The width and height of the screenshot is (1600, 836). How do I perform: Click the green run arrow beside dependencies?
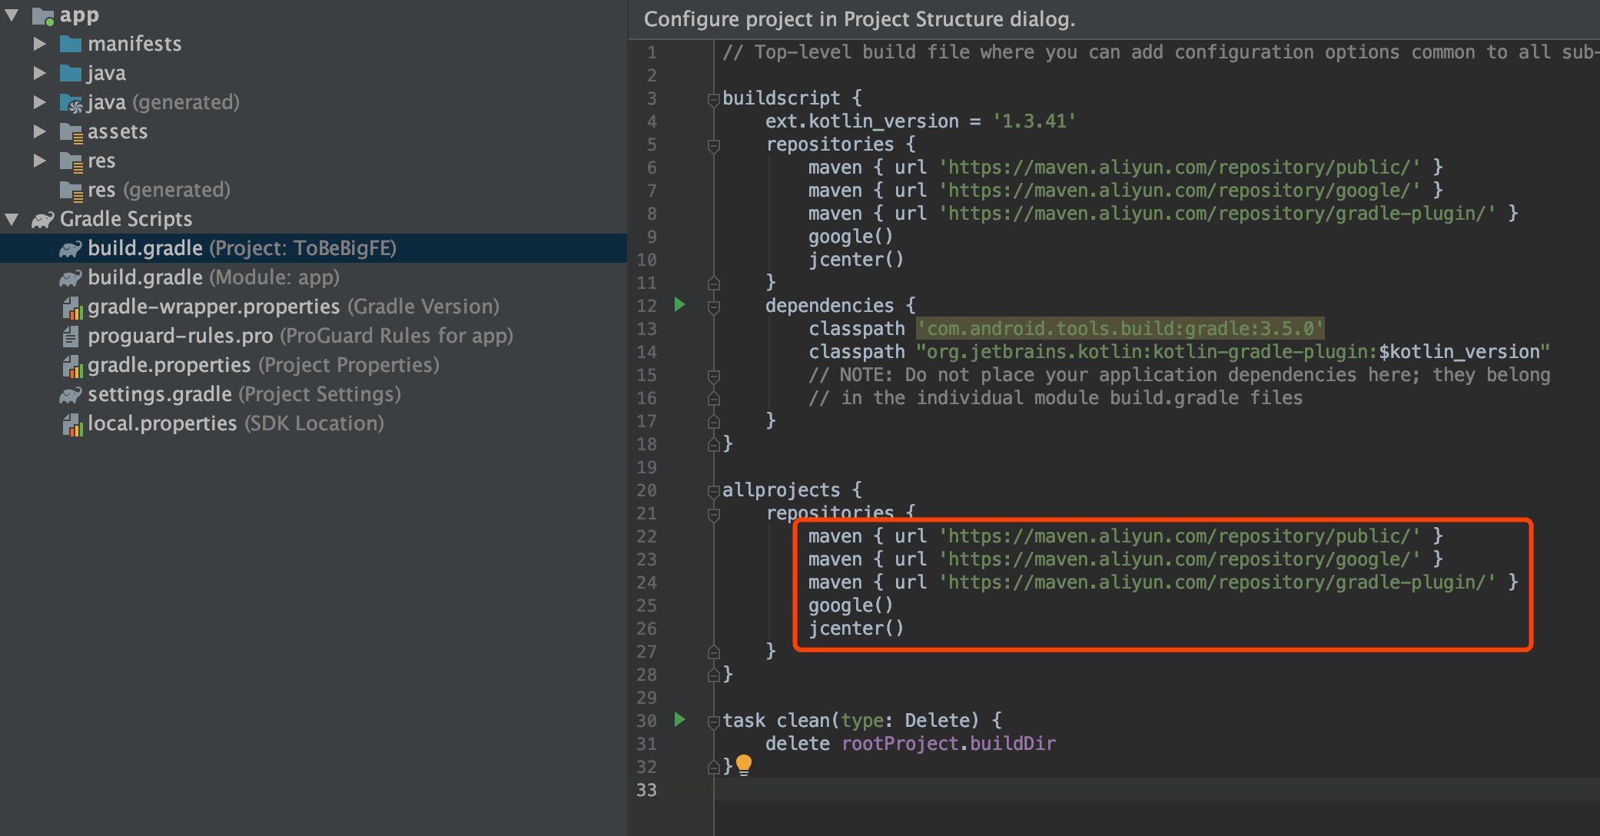pos(679,305)
